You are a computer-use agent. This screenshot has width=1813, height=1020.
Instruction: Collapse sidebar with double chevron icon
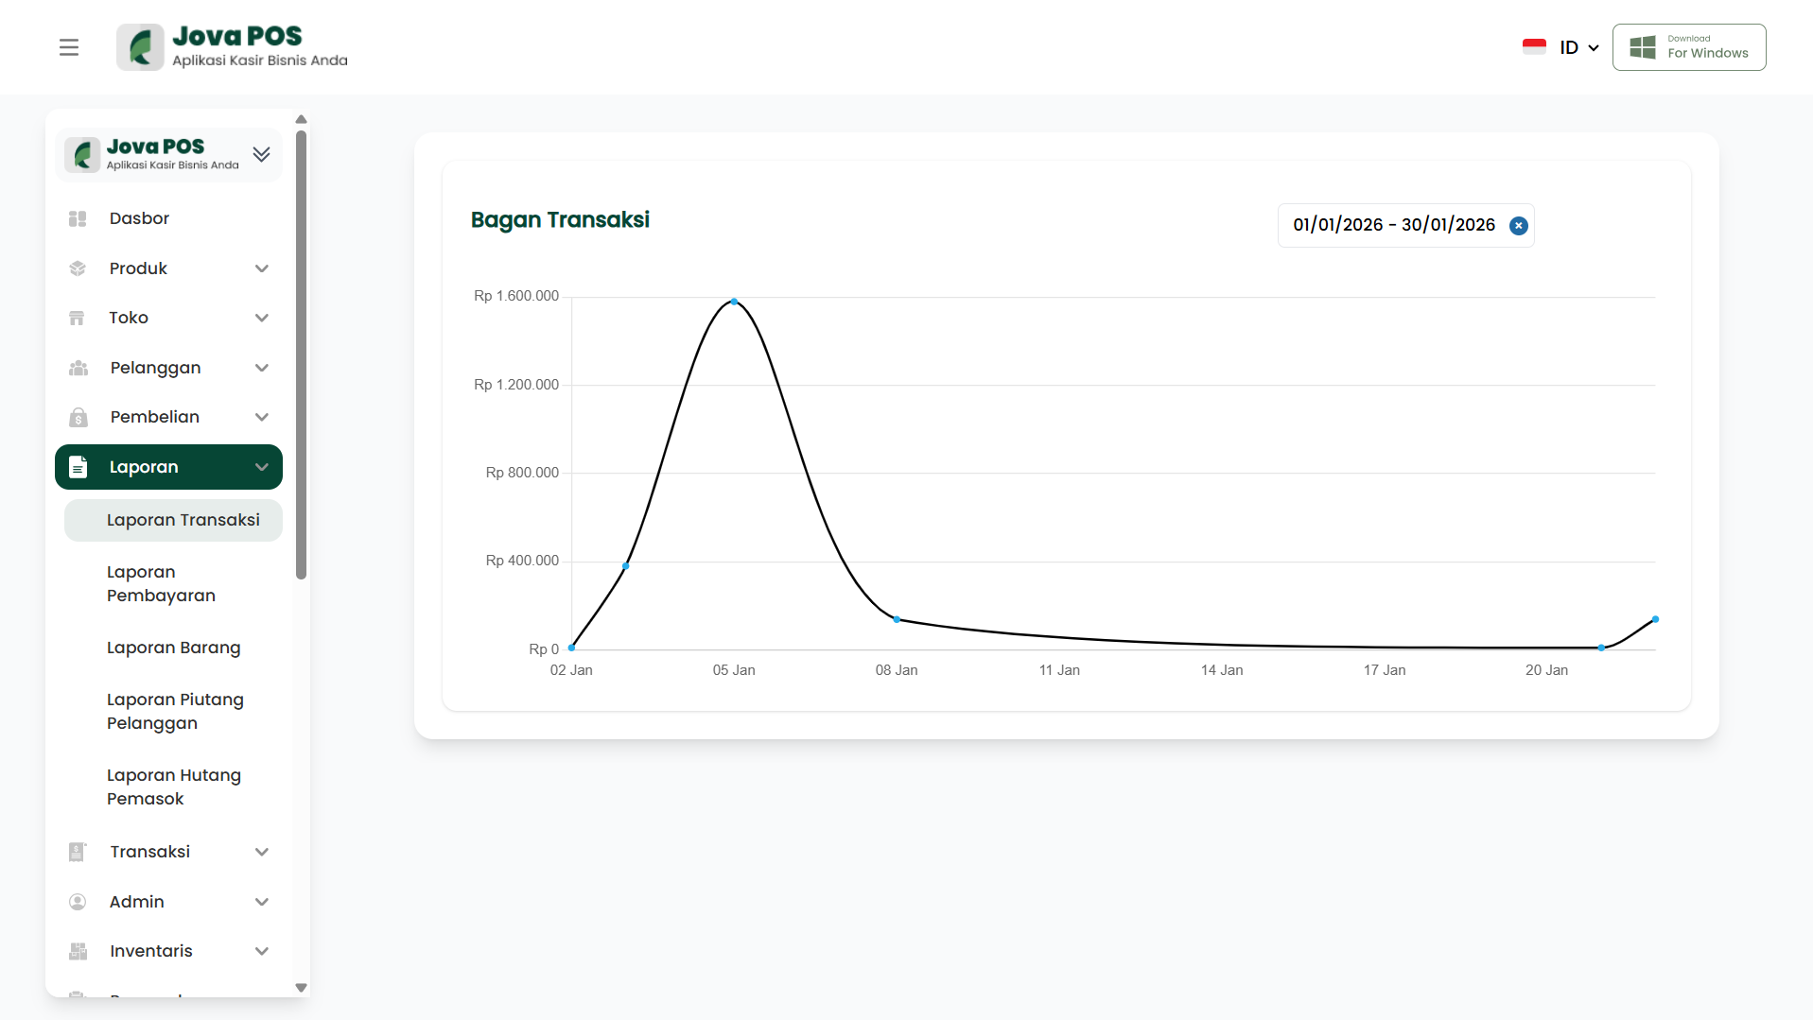click(261, 154)
